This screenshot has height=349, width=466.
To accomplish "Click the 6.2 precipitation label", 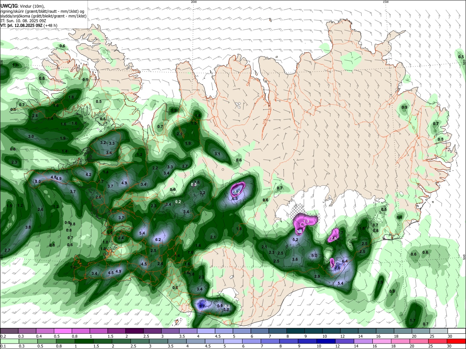I will click(x=158, y=240).
